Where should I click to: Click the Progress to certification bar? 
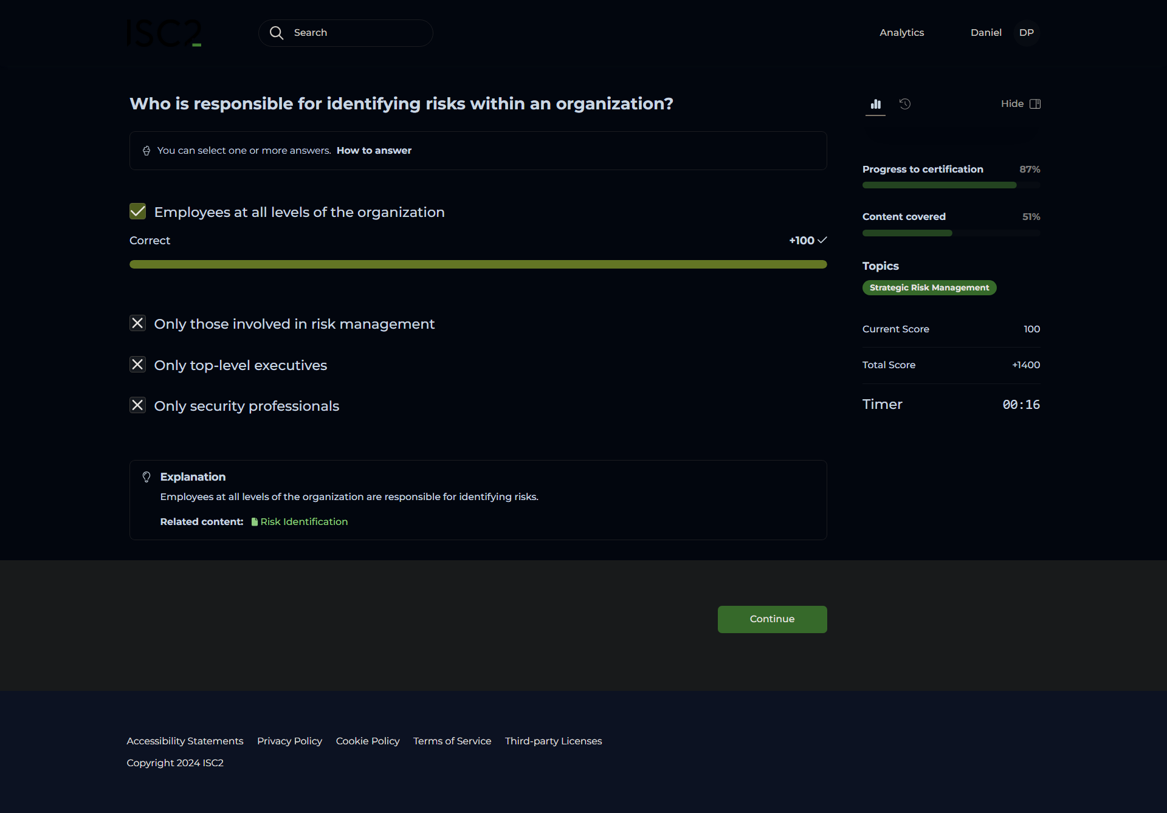(951, 185)
